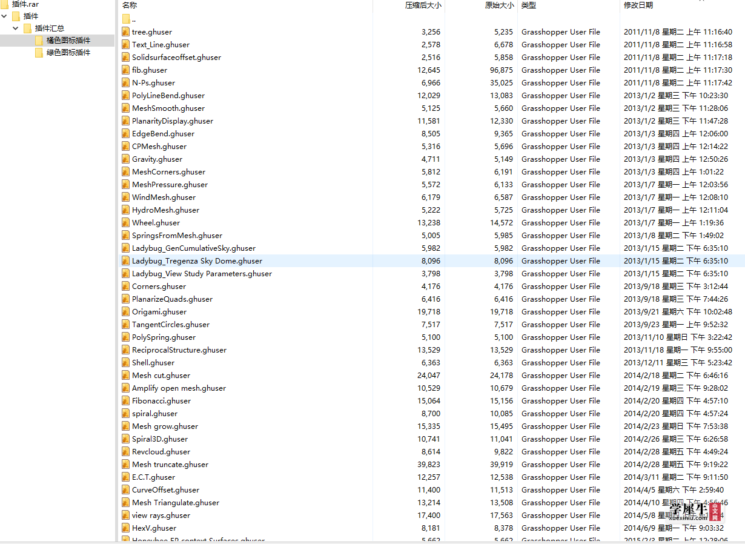
Task: Select the 橘色图标插件 folder in tree
Action: 68,41
